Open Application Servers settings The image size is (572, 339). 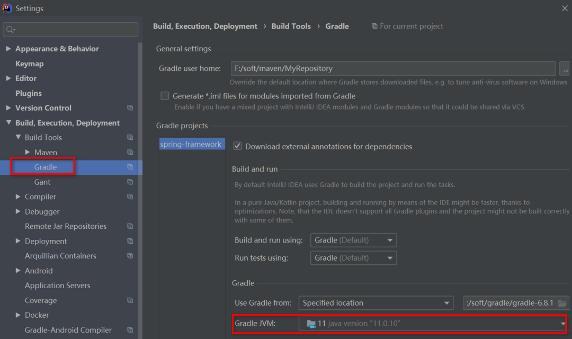tap(58, 286)
